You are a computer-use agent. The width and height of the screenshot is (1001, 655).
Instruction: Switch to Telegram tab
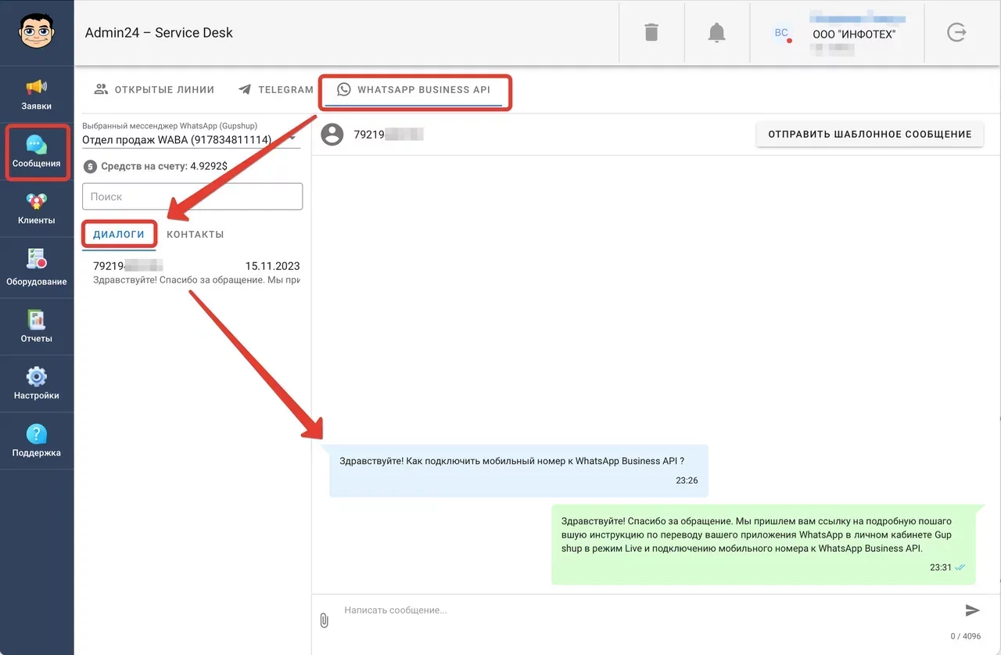pyautogui.click(x=275, y=89)
